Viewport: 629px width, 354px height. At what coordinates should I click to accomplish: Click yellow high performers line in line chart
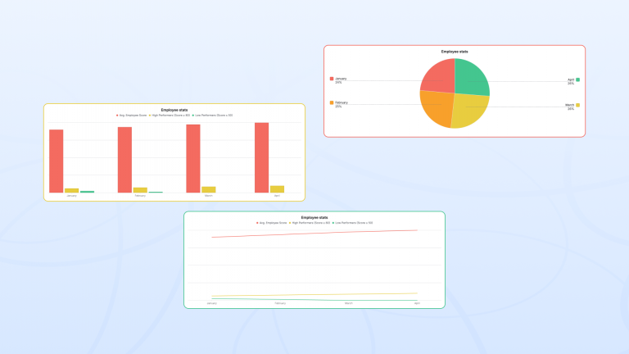[314, 295]
